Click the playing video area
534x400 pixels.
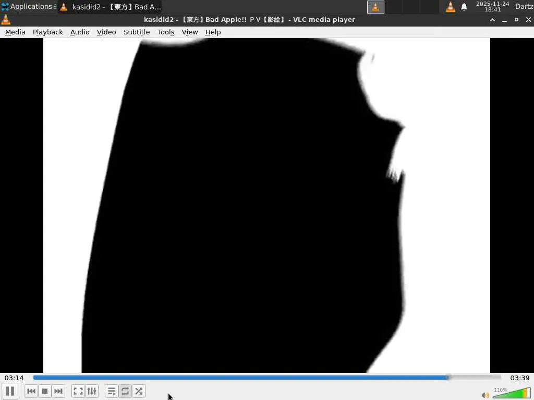pos(266,205)
